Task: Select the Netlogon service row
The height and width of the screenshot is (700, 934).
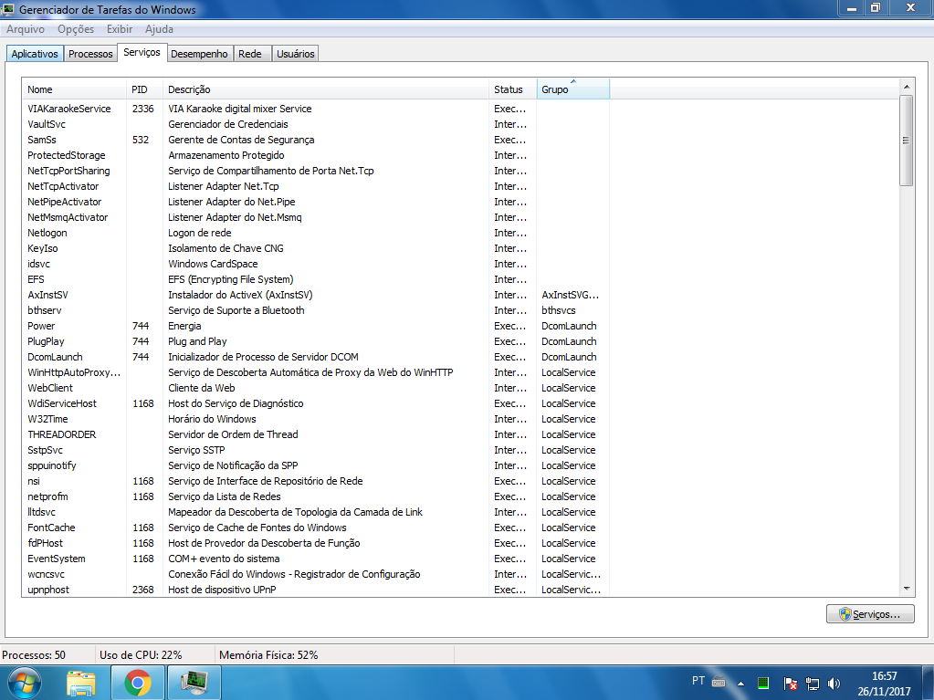Action: [x=316, y=232]
